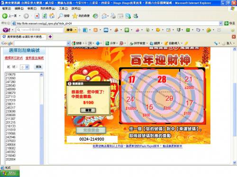The height and width of the screenshot is (177, 237).
Task: Select ticket number 212550 in the list
Action: (10, 78)
